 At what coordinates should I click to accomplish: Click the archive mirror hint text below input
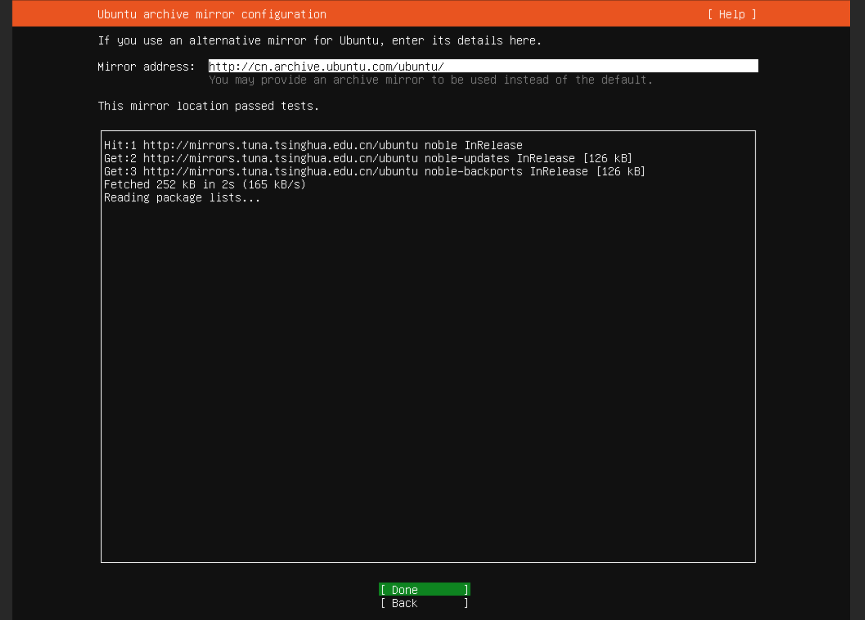pyautogui.click(x=430, y=80)
